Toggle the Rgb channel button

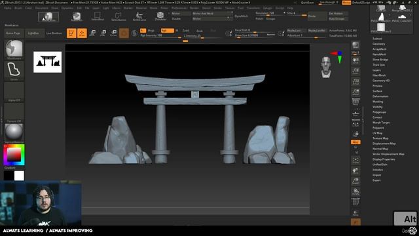click(168, 31)
